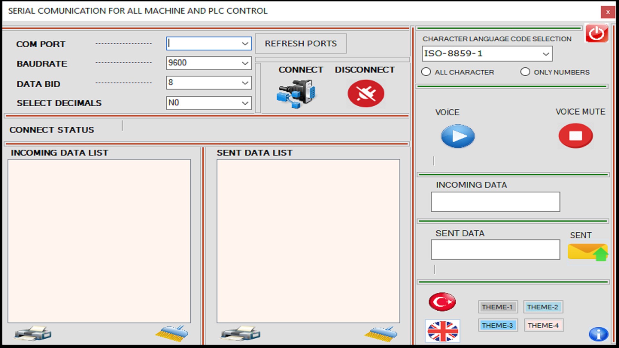619x348 pixels.
Task: Open the blue info icon
Action: pos(598,334)
